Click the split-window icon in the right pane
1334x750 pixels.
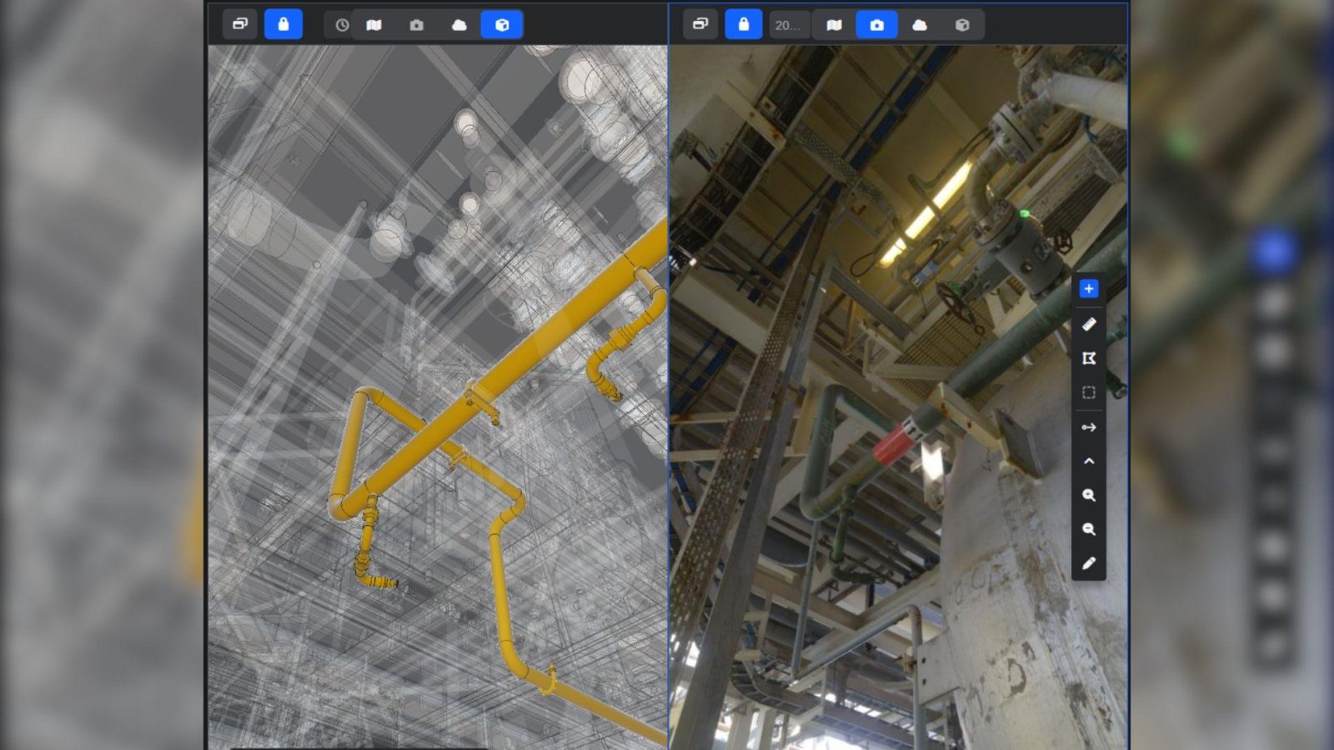tap(700, 24)
